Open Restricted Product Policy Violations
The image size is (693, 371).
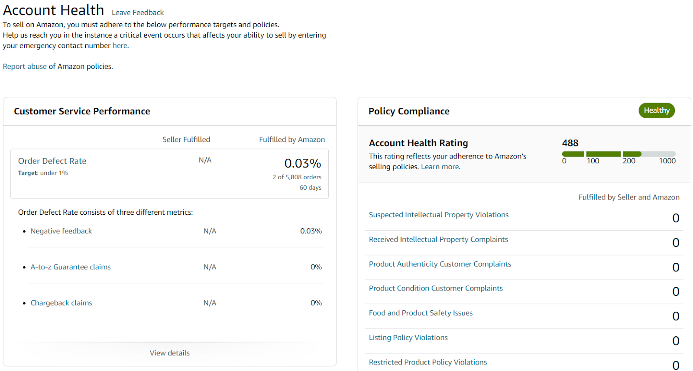(x=428, y=362)
